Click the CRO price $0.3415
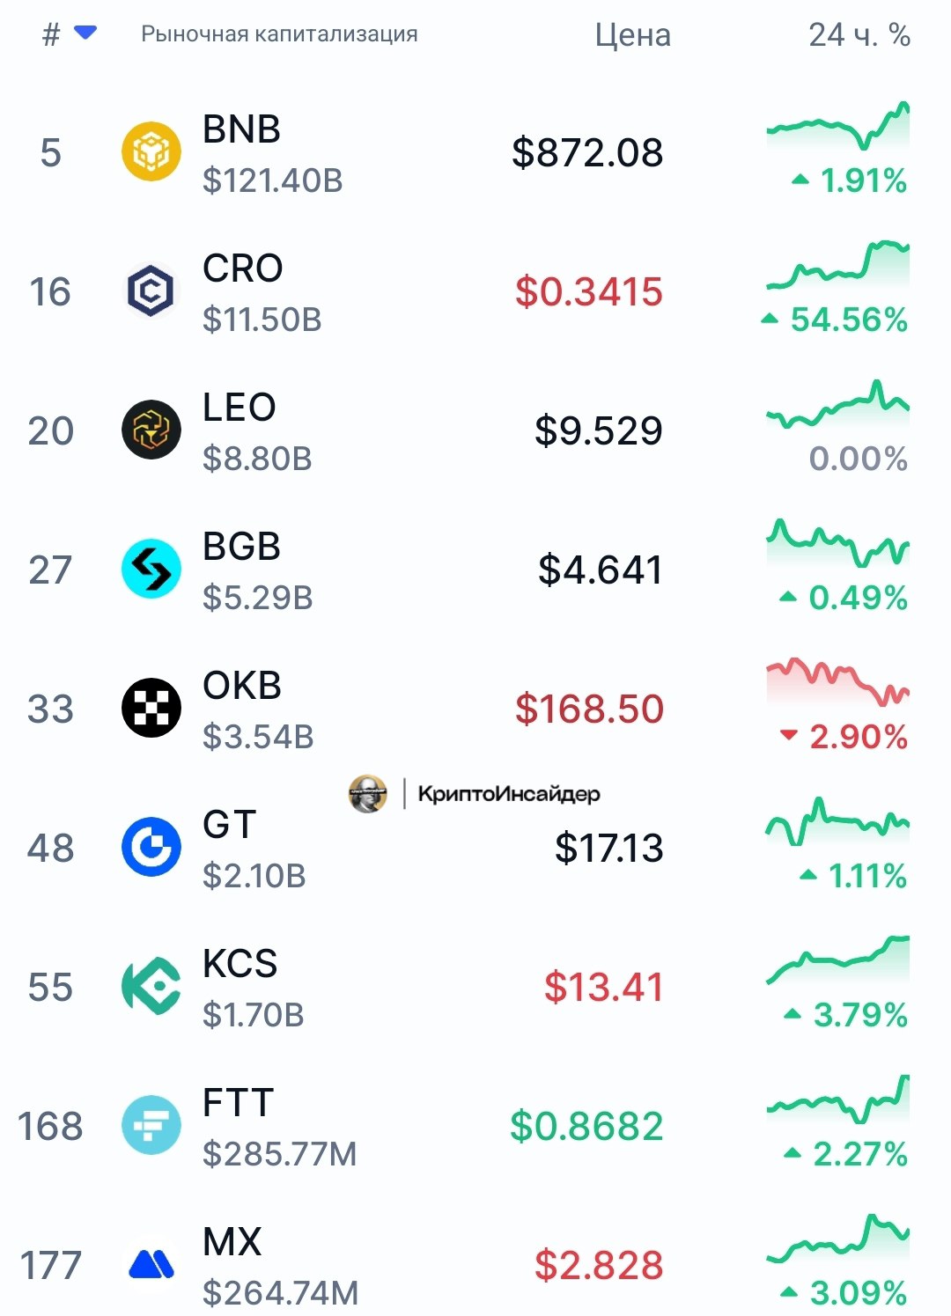The image size is (951, 1316). [x=589, y=291]
